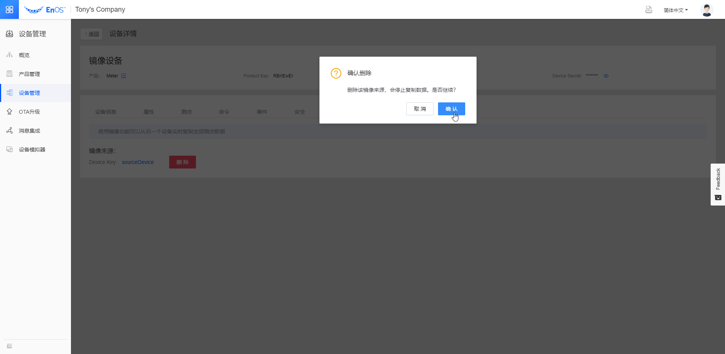Open 消息集成 in the sidebar
Image resolution: width=725 pixels, height=354 pixels.
(29, 131)
